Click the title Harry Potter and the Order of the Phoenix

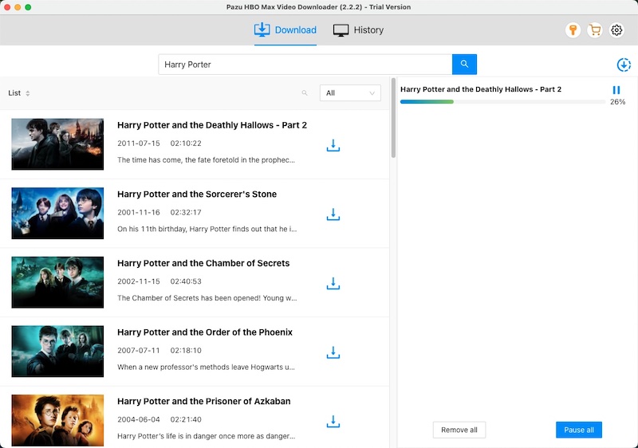(205, 332)
